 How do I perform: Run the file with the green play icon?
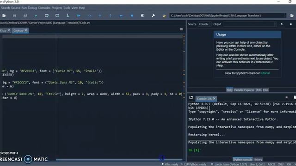coord(36,16)
